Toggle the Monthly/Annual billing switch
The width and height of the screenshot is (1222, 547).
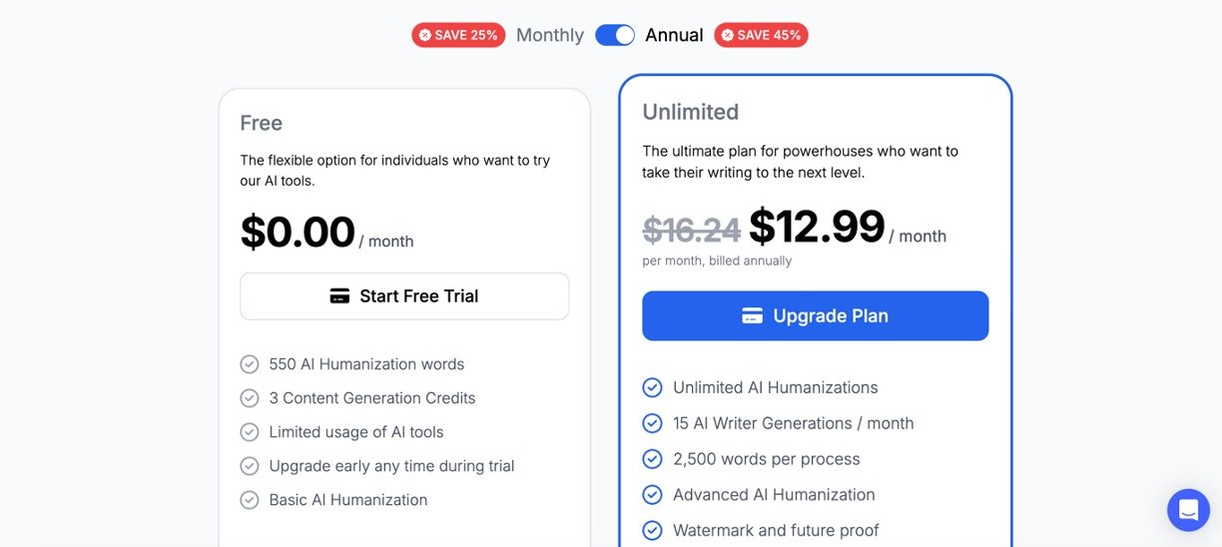coord(615,35)
